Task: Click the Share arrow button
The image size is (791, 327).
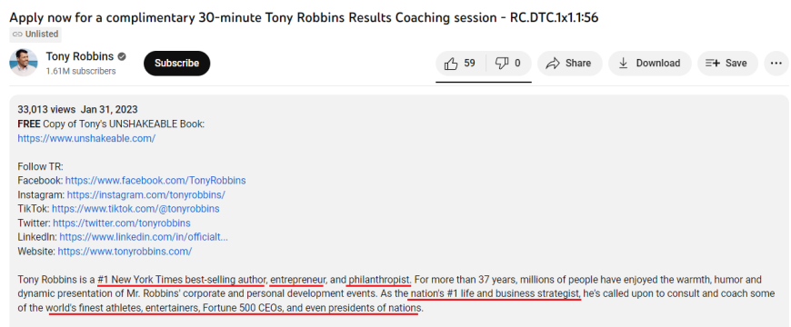Action: click(569, 63)
